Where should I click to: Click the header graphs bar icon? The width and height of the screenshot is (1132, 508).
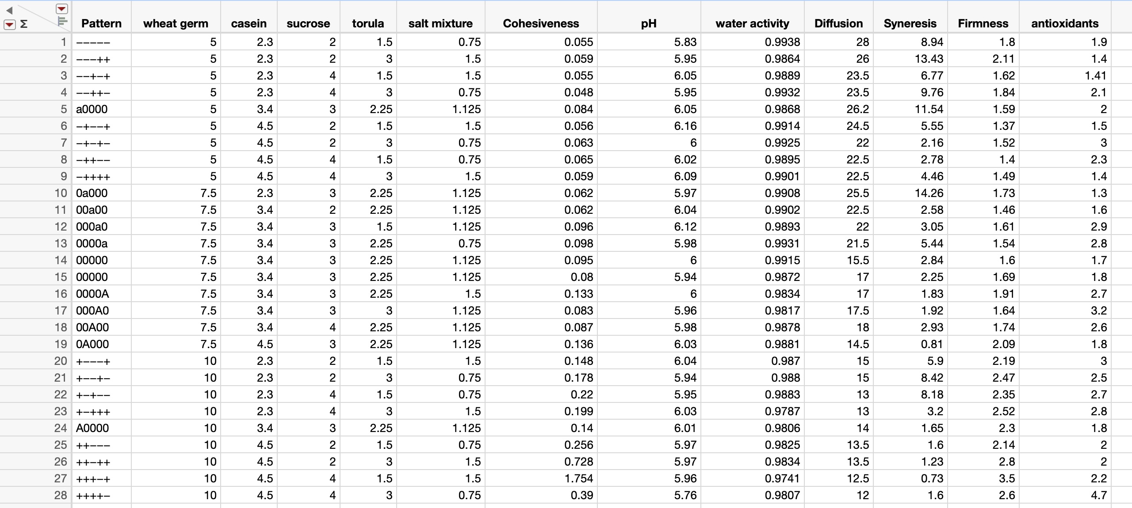click(x=62, y=21)
